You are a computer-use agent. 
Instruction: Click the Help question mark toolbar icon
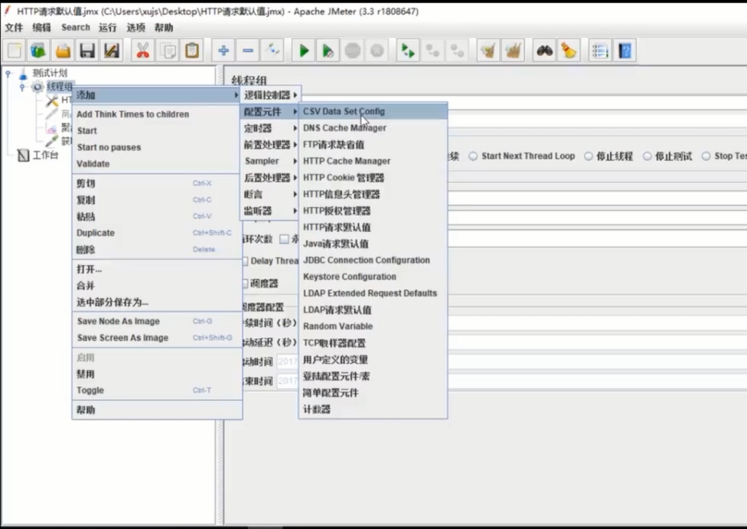point(624,51)
